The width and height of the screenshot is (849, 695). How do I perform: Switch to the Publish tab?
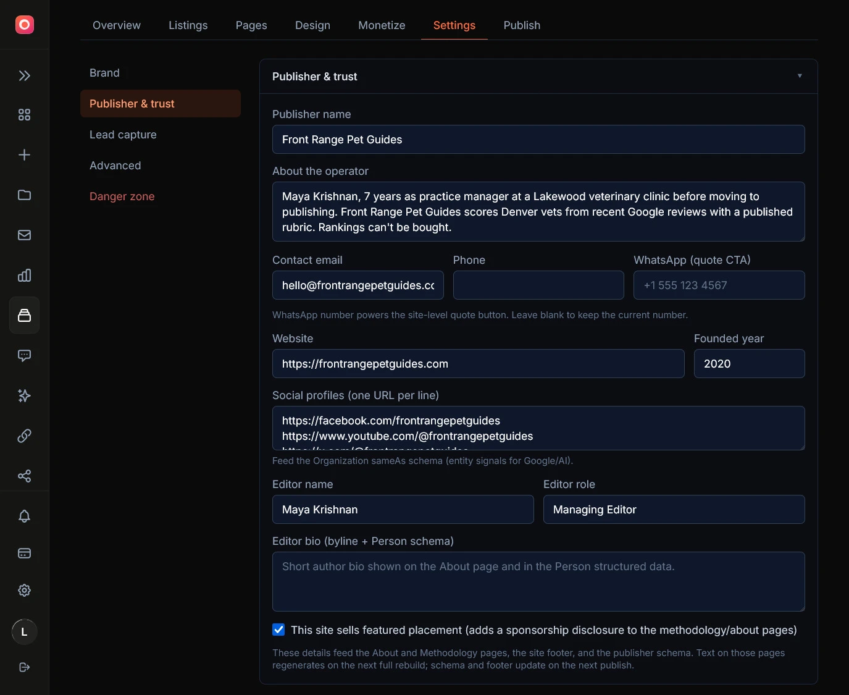coord(522,25)
